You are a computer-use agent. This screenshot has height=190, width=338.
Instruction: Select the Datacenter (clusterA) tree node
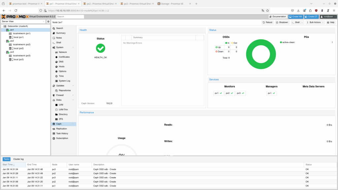[x=18, y=26]
